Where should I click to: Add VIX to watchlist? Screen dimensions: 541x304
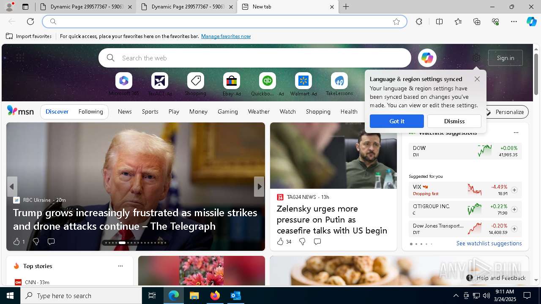pyautogui.click(x=514, y=190)
